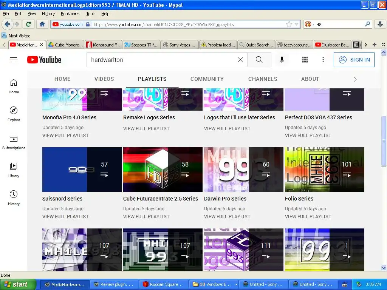
Task: Submit YouTube search with magnifier button
Action: pos(259,60)
